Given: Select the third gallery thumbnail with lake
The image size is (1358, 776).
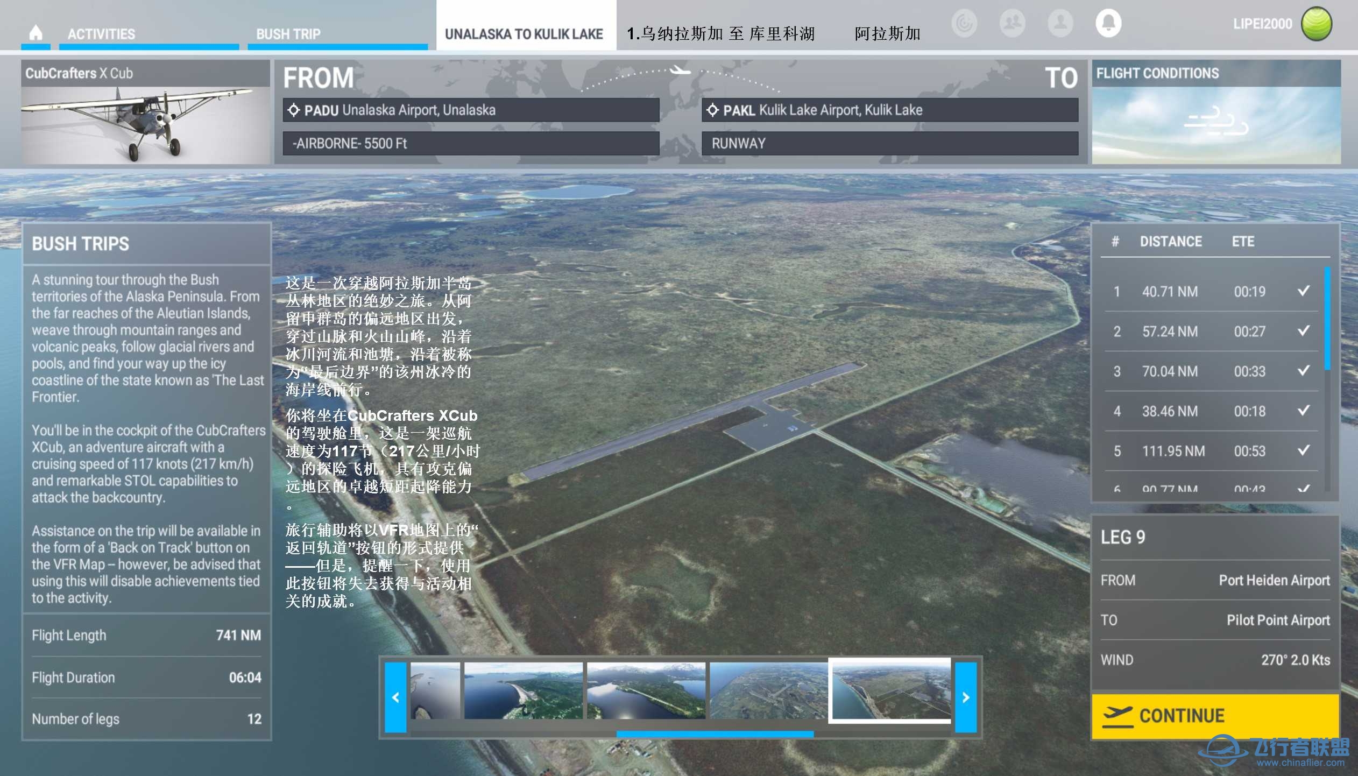Looking at the screenshot, I should pyautogui.click(x=646, y=691).
